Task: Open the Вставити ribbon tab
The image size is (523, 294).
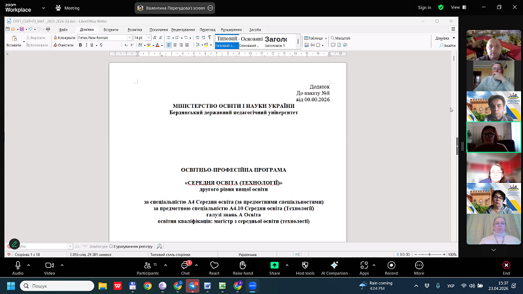Action: pyautogui.click(x=110, y=29)
